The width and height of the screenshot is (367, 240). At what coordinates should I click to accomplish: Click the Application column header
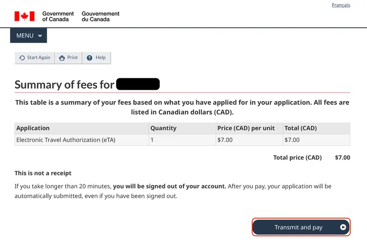pyautogui.click(x=33, y=128)
